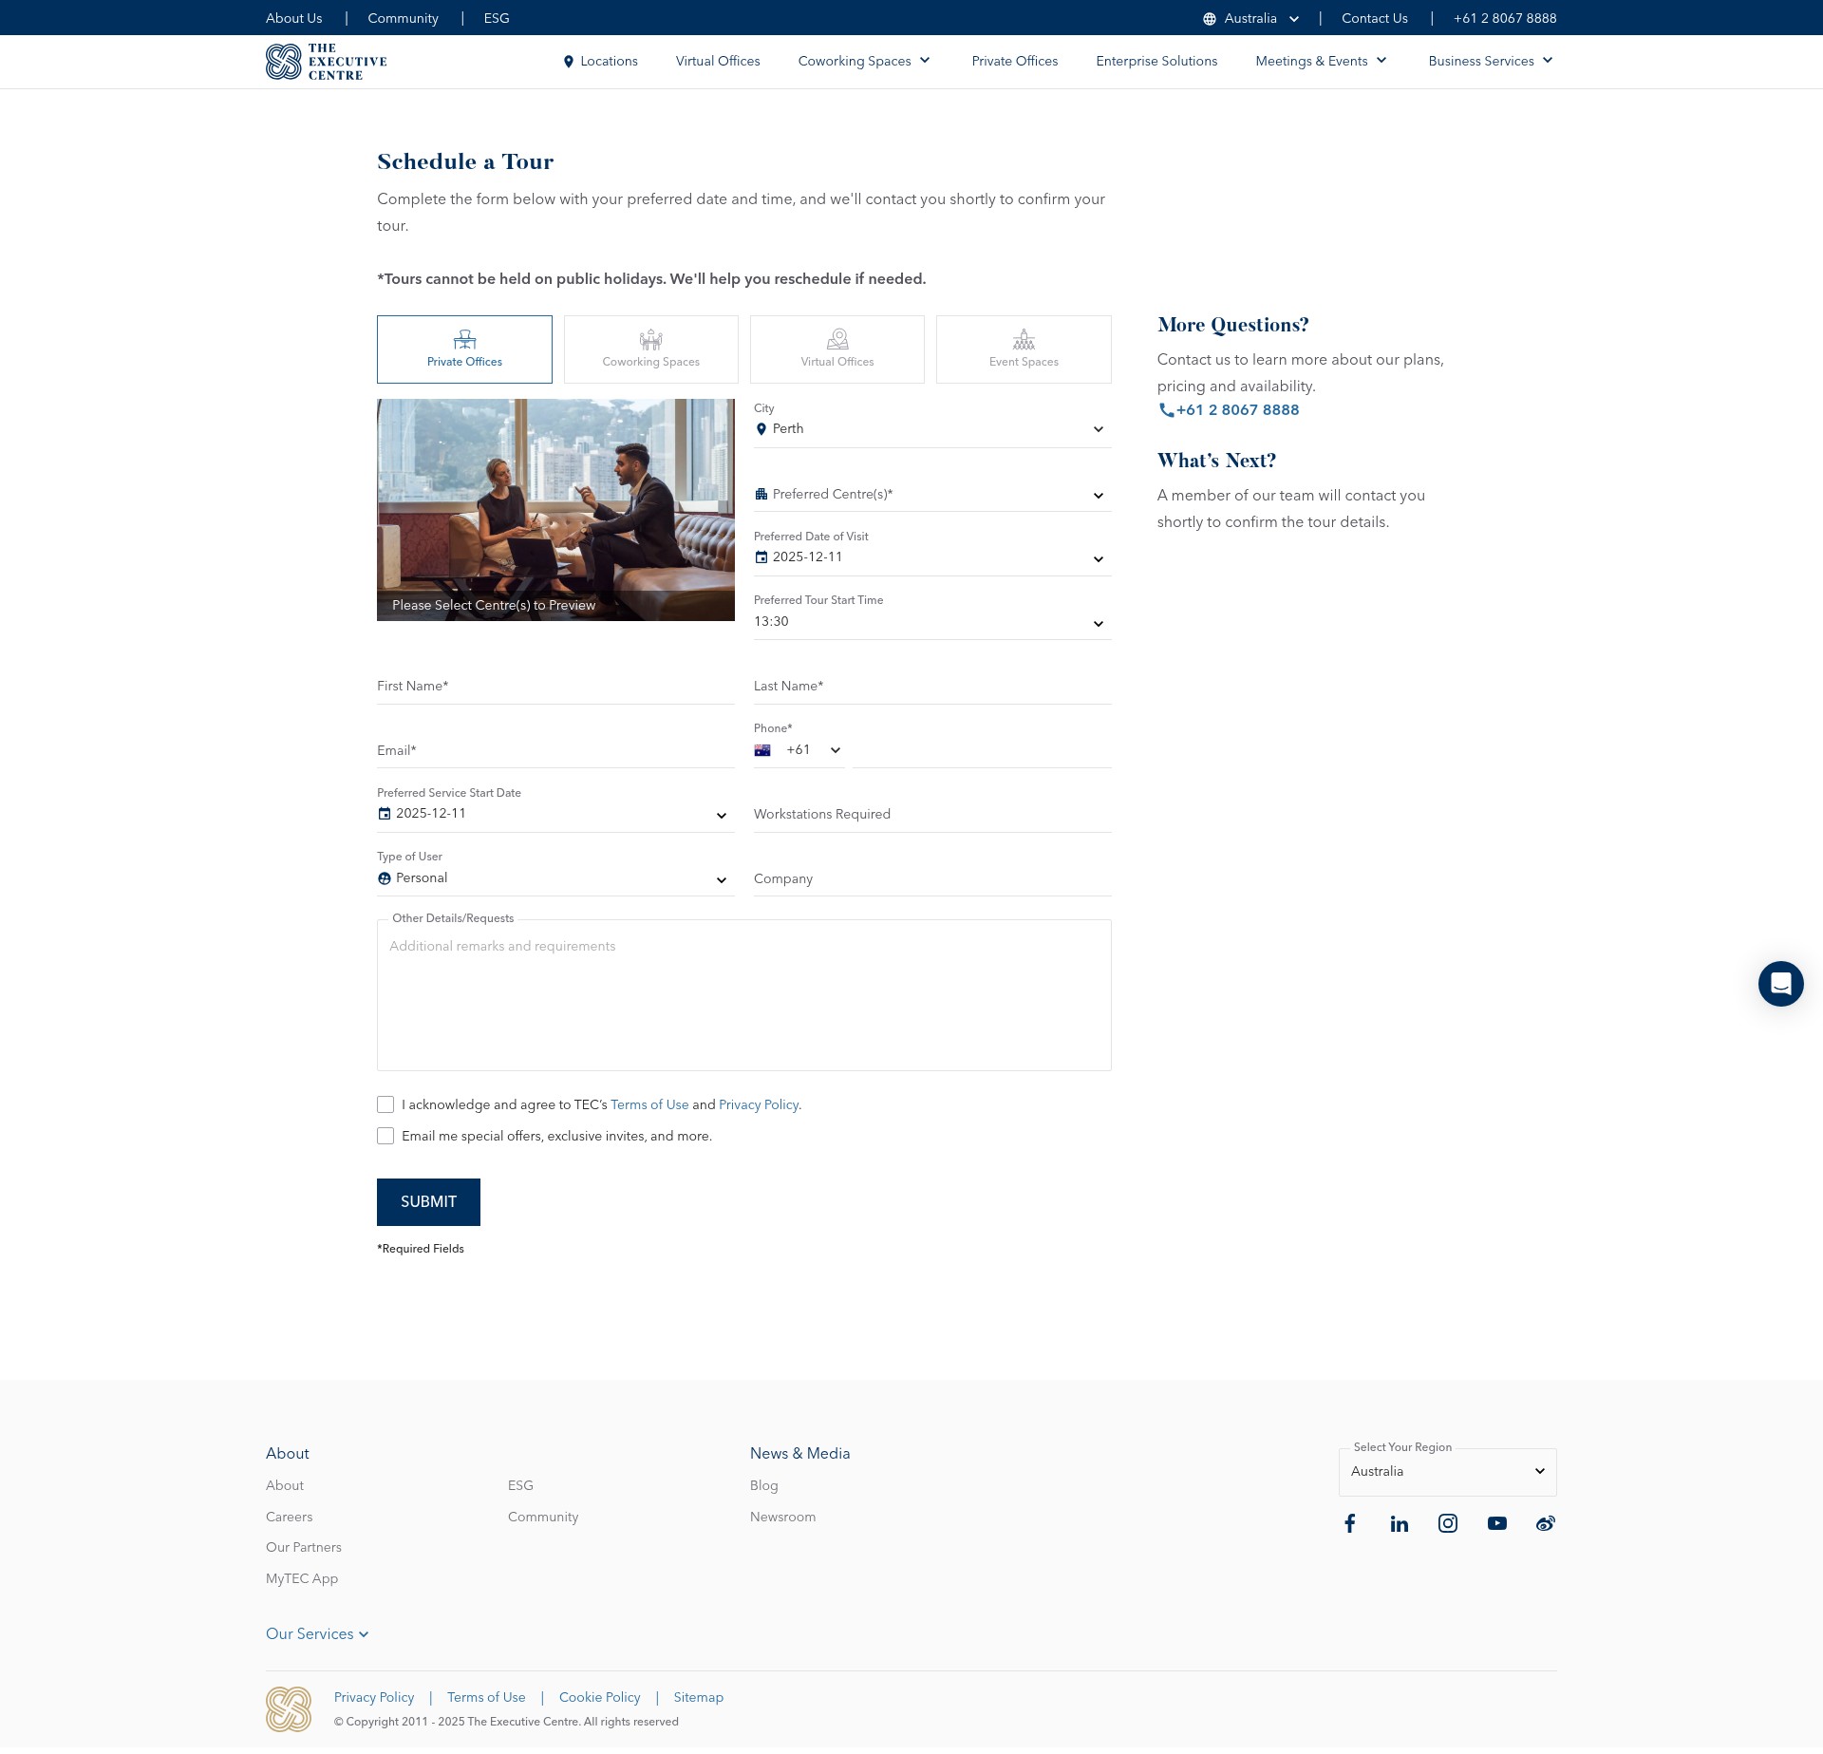This screenshot has height=1754, width=1823.
Task: Click the group icon in the Event Spaces tab
Action: coord(1024,340)
